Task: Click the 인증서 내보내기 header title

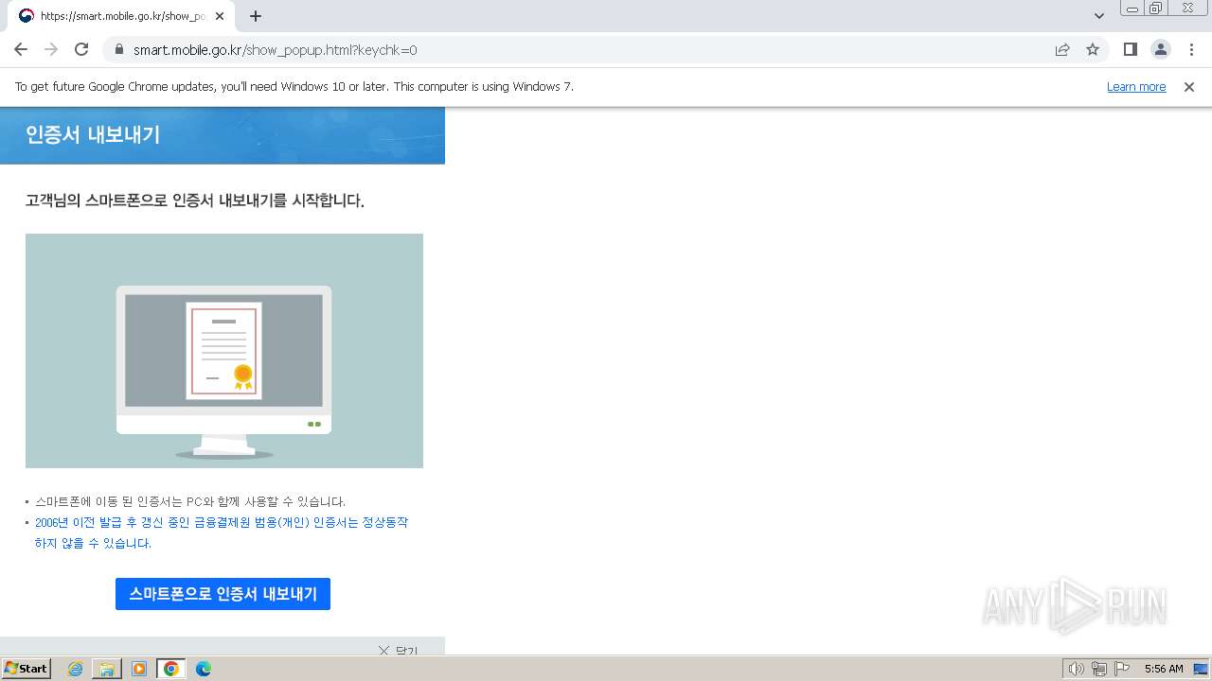Action: click(x=93, y=134)
